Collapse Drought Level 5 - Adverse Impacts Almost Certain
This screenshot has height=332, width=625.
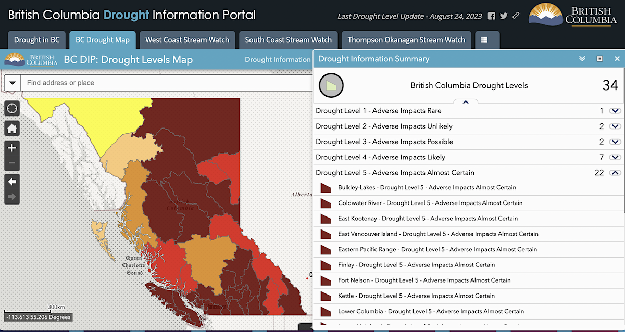point(615,173)
